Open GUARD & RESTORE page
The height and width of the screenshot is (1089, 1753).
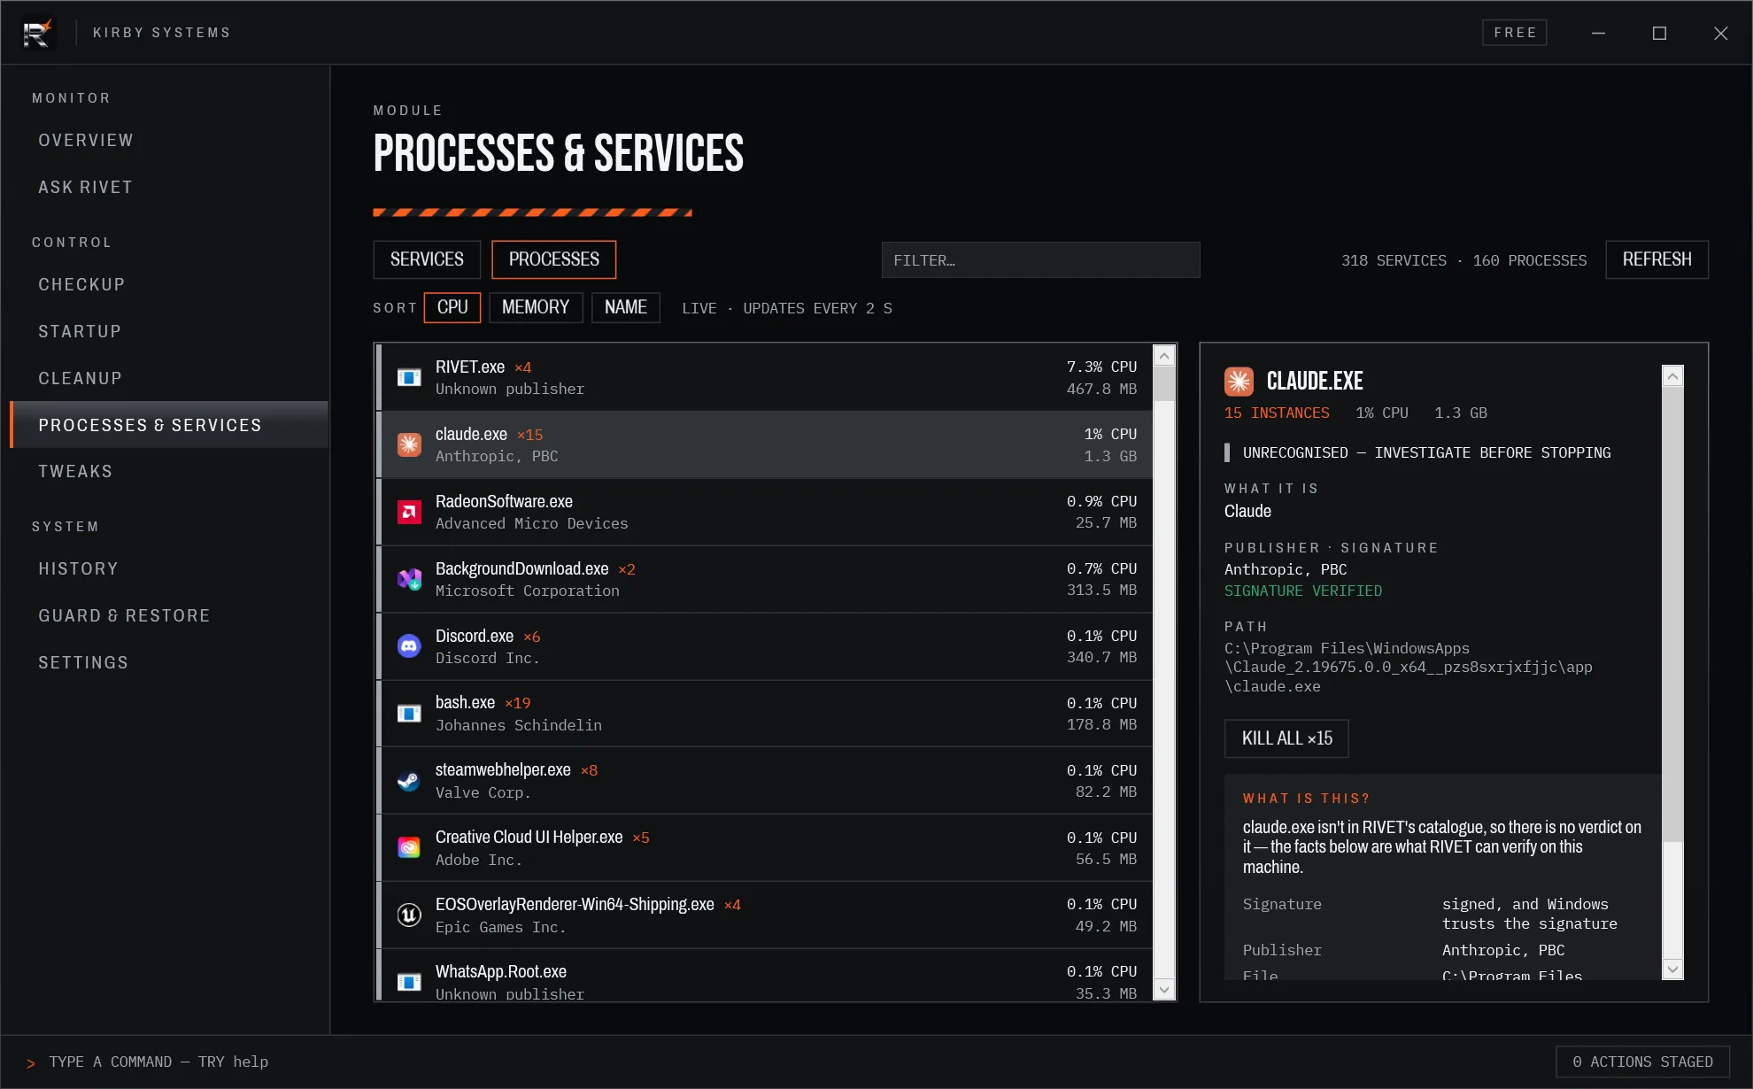click(169, 616)
